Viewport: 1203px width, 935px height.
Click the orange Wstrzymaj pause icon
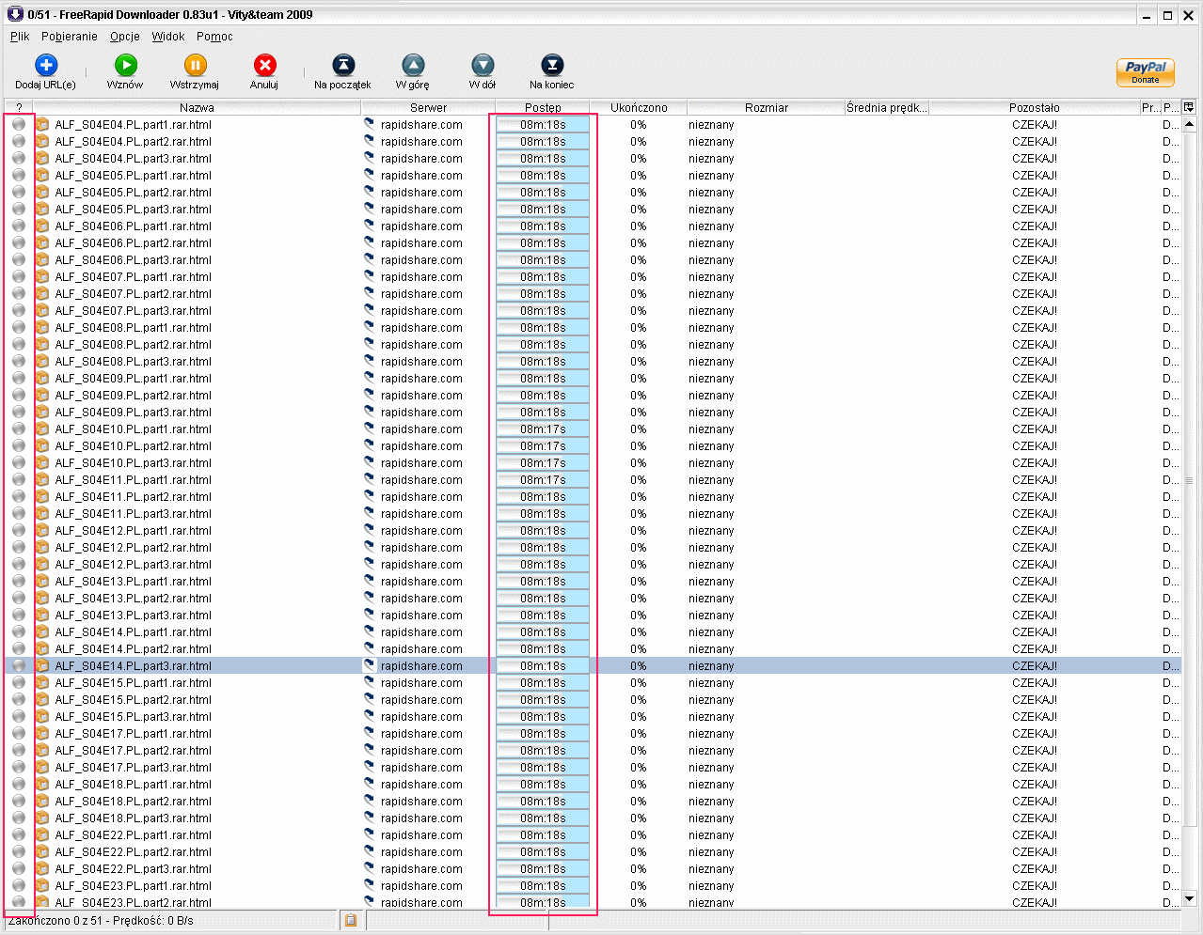(x=195, y=65)
